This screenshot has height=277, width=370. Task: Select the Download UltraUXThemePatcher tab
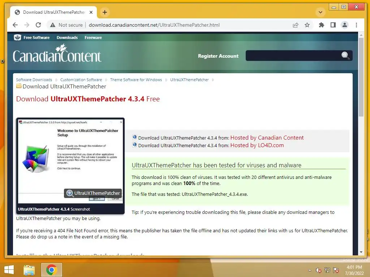pyautogui.click(x=53, y=12)
